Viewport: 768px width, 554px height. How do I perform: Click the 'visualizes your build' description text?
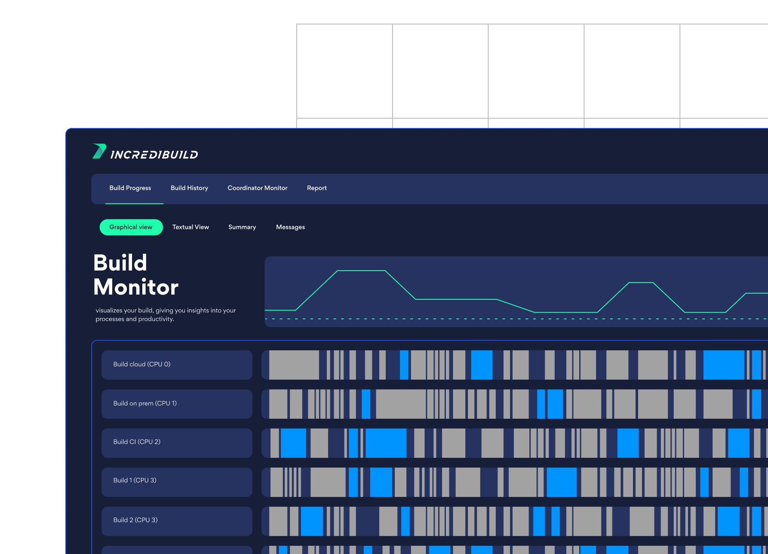pyautogui.click(x=166, y=314)
